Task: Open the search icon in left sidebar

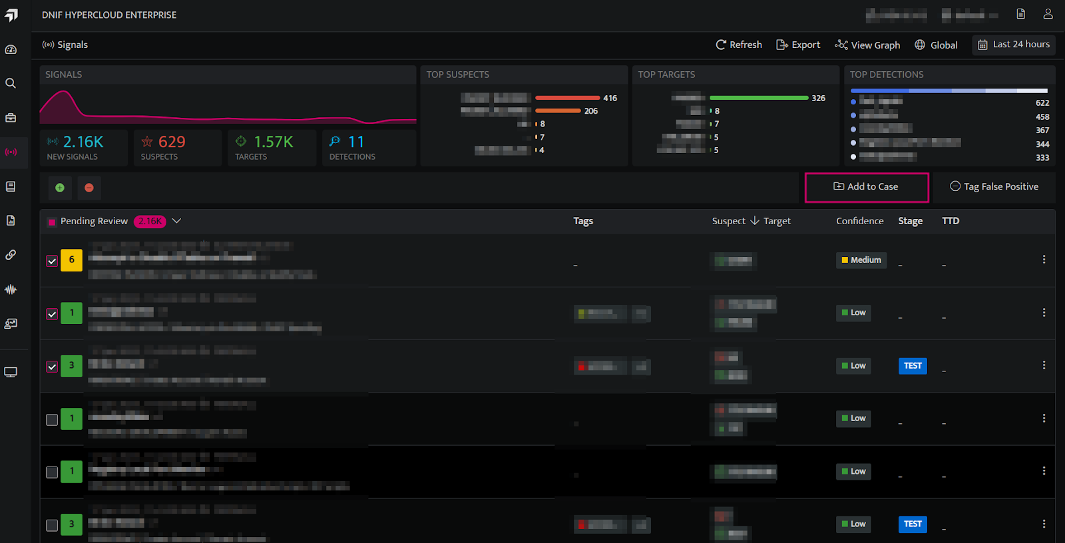Action: point(11,83)
